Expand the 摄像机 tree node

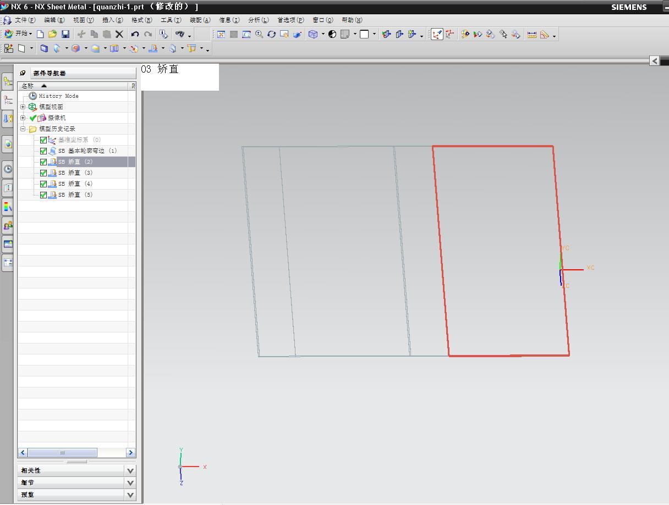(x=23, y=118)
